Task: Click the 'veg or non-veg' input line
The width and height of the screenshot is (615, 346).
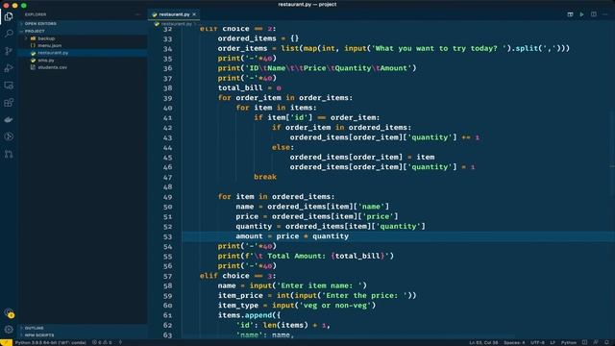Action: 297,306
